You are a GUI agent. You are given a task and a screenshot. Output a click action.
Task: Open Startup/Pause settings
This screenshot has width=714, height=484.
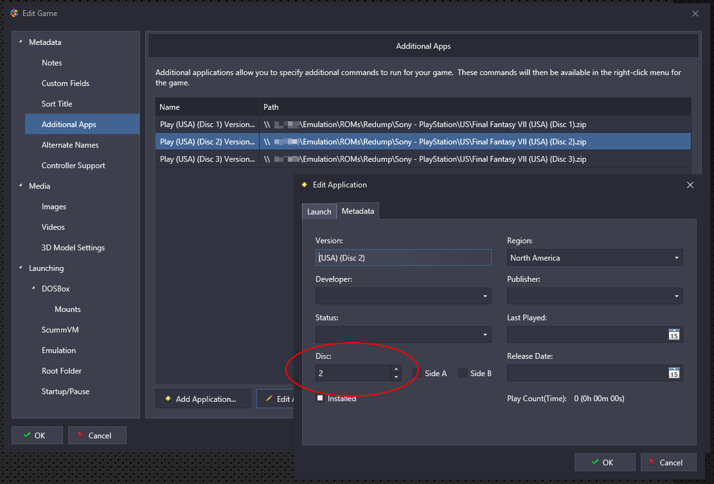click(66, 391)
